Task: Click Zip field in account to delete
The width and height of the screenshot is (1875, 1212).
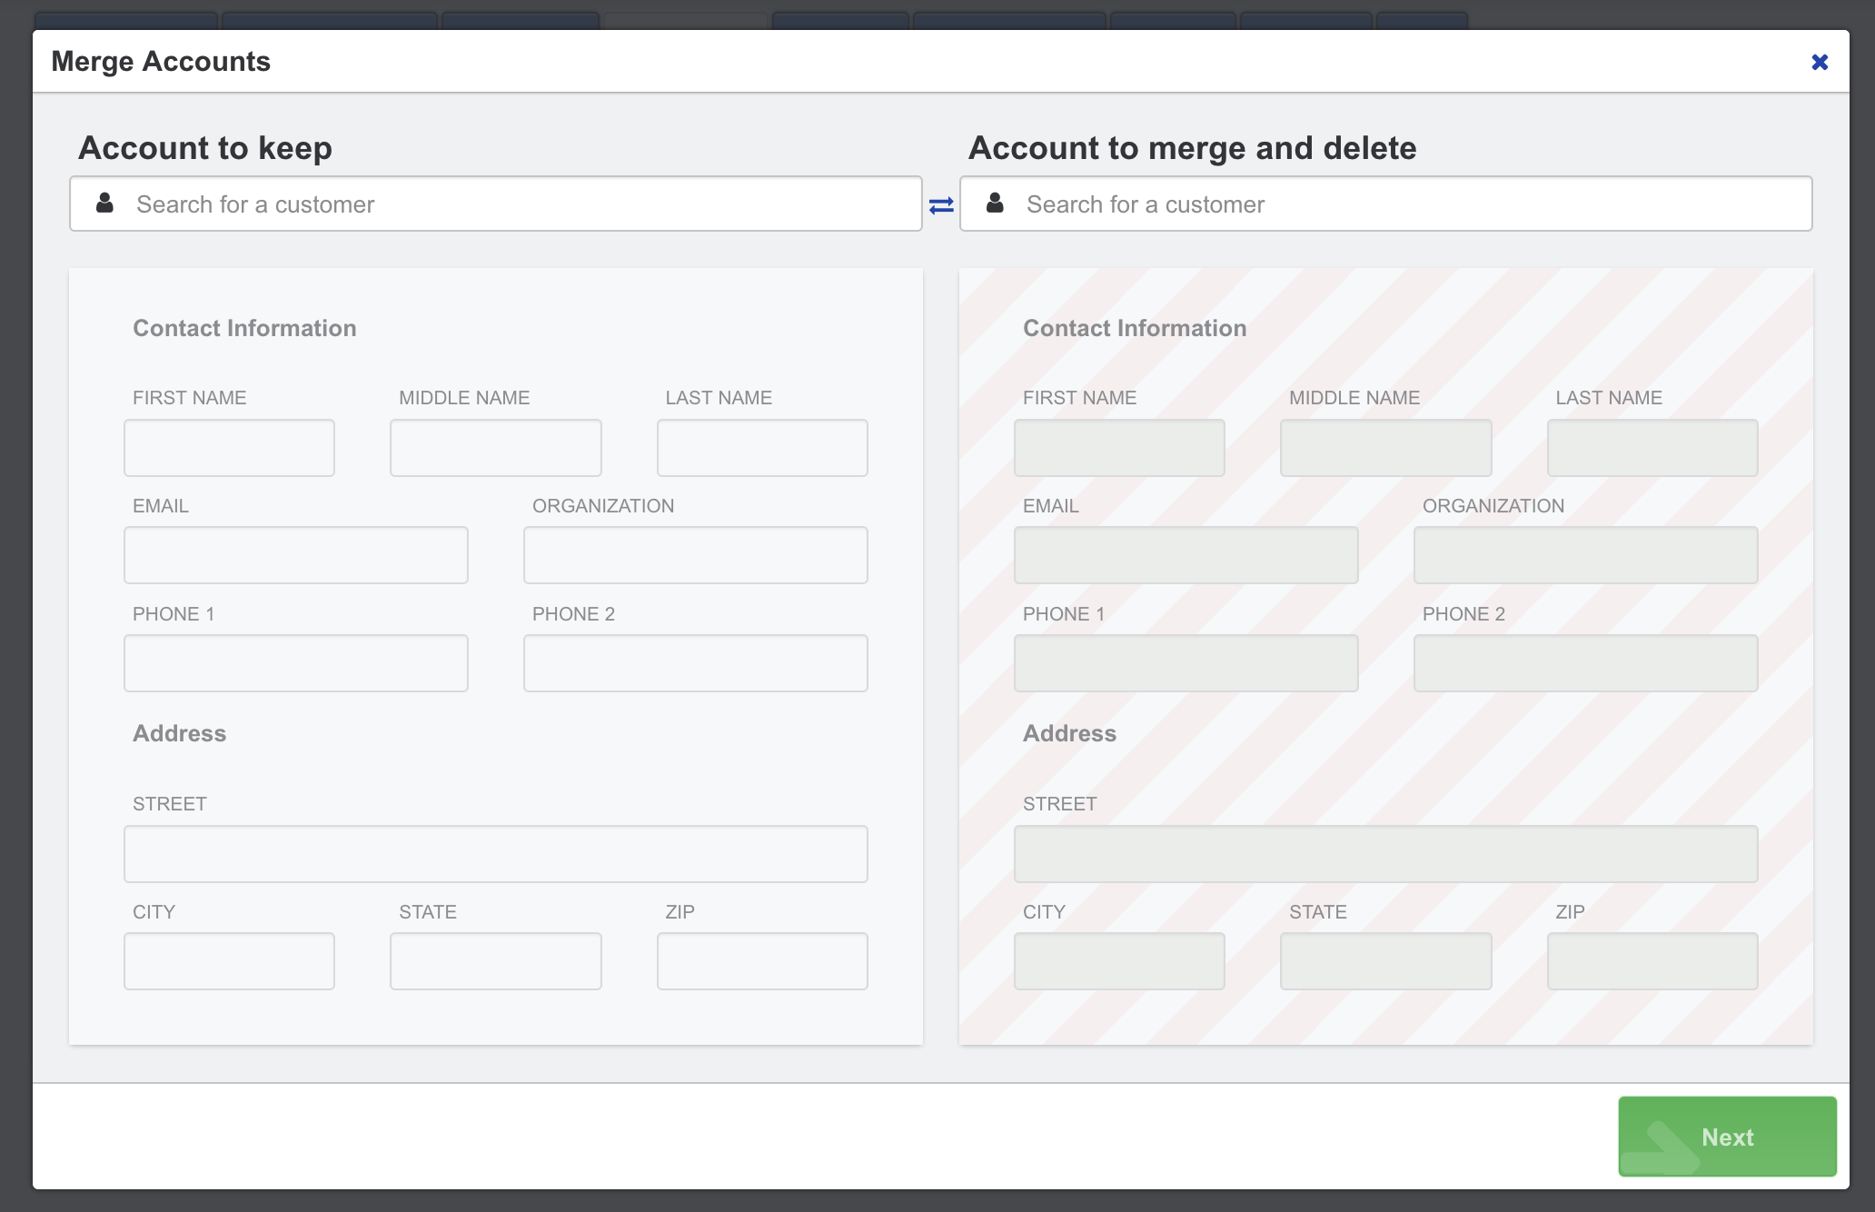Action: click(1652, 961)
